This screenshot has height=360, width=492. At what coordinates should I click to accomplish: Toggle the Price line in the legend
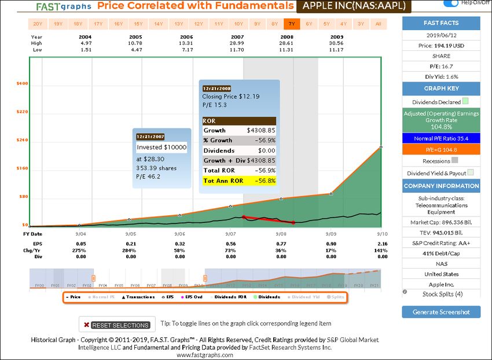pyautogui.click(x=74, y=297)
